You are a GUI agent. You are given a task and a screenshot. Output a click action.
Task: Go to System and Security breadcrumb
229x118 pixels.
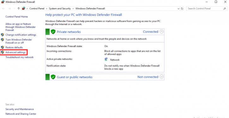[x=60, y=8]
